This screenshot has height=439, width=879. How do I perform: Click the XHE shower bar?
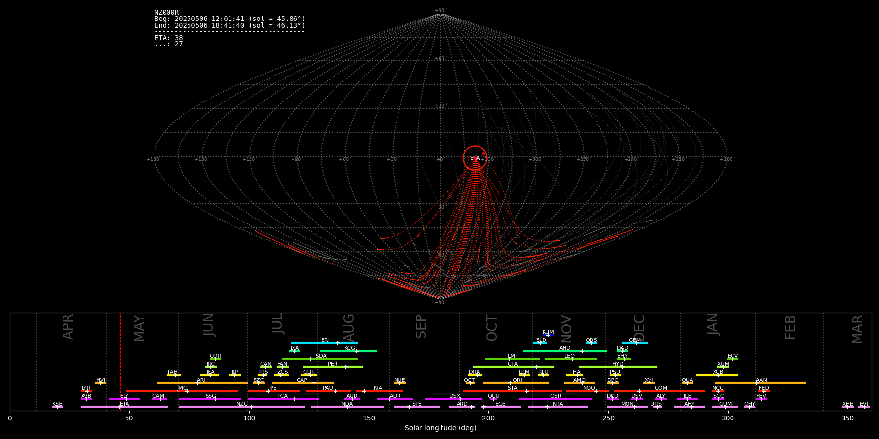(x=848, y=407)
